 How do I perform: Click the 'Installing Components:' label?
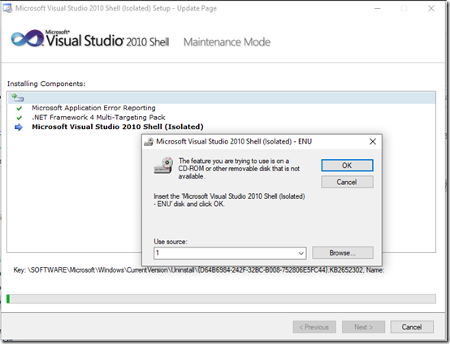point(46,84)
